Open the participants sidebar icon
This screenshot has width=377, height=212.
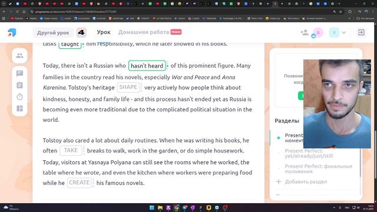click(19, 56)
